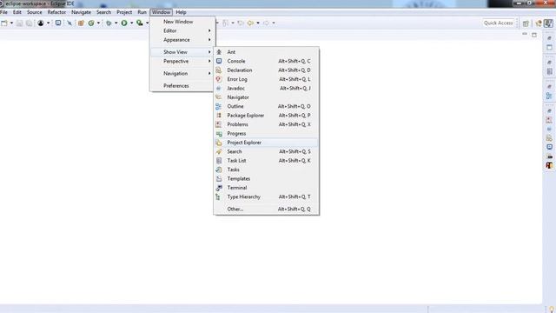Click the Save toolbar icon
The image size is (556, 313).
19,23
